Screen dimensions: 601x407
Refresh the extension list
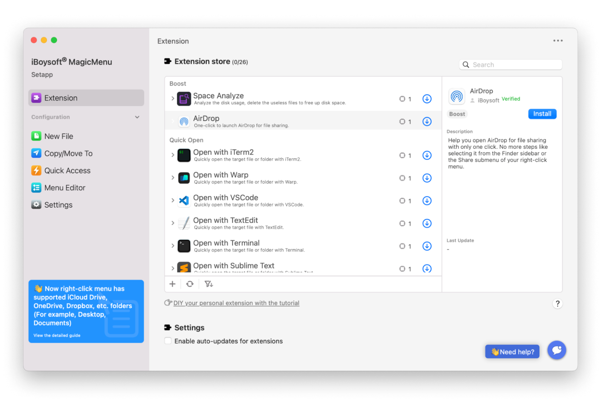coord(190,284)
